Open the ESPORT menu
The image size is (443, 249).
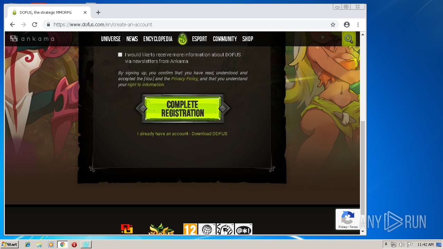click(200, 39)
